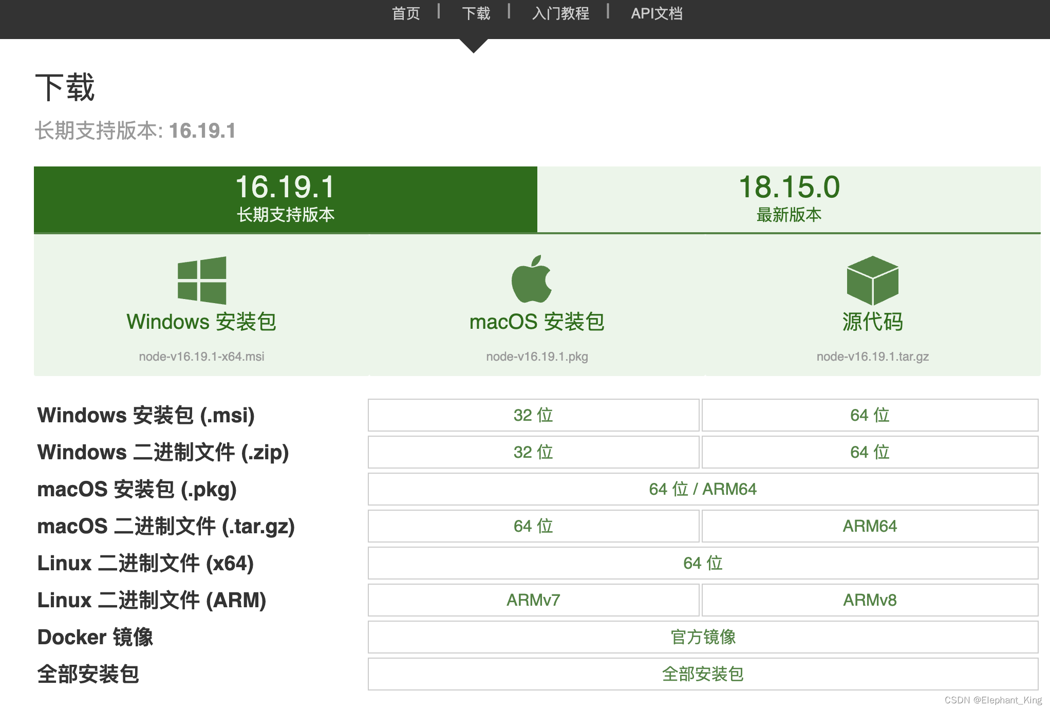
Task: Click node-v16.19.1.tar.gz file name
Action: click(872, 357)
